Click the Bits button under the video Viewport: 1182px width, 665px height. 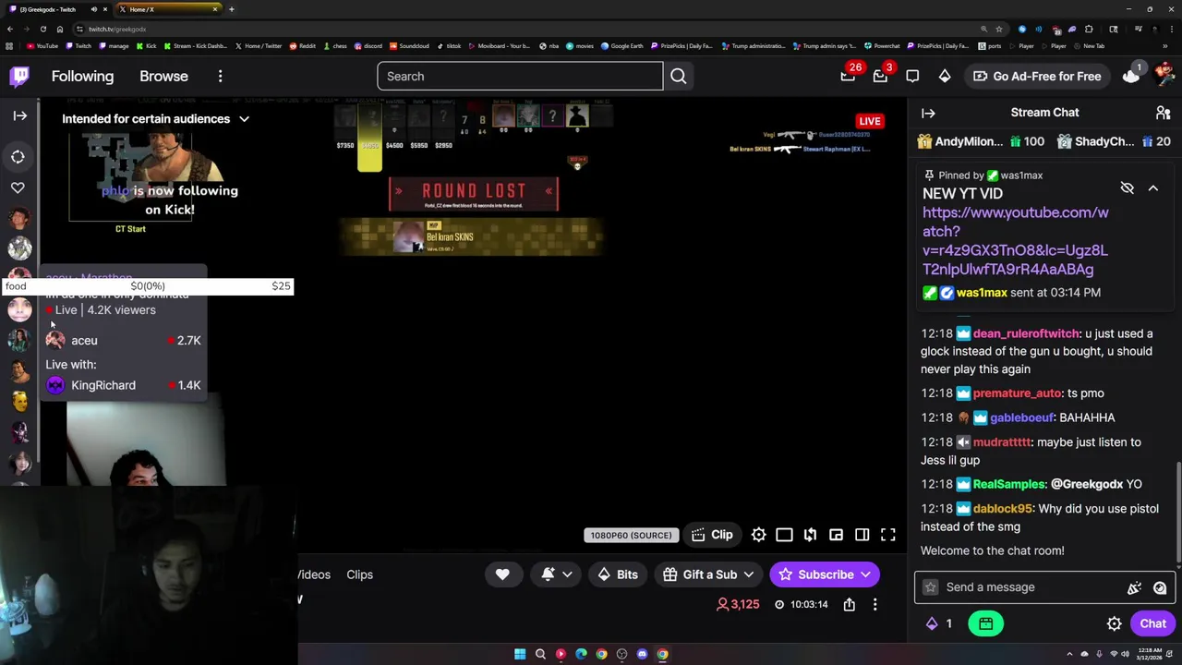click(x=617, y=574)
